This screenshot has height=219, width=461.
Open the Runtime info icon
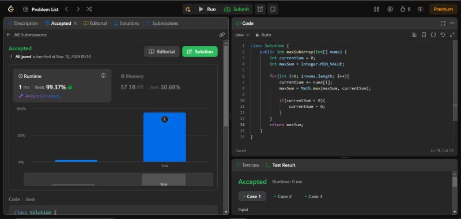pyautogui.click(x=103, y=75)
